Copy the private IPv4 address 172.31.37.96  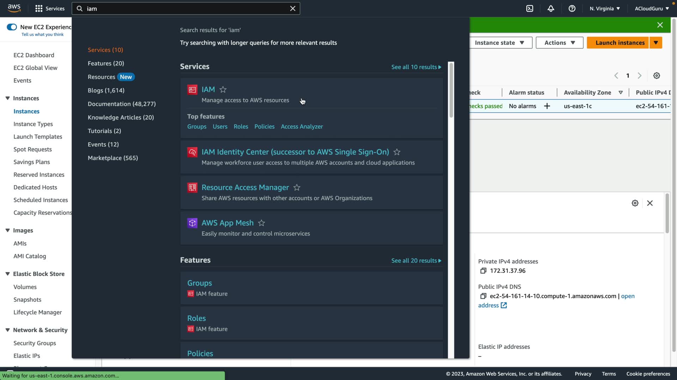pyautogui.click(x=483, y=271)
